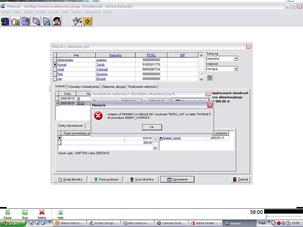Image resolution: width=303 pixels, height=227 pixels.
Task: Stop the Camtasia recording
Action: pyautogui.click(x=25, y=215)
